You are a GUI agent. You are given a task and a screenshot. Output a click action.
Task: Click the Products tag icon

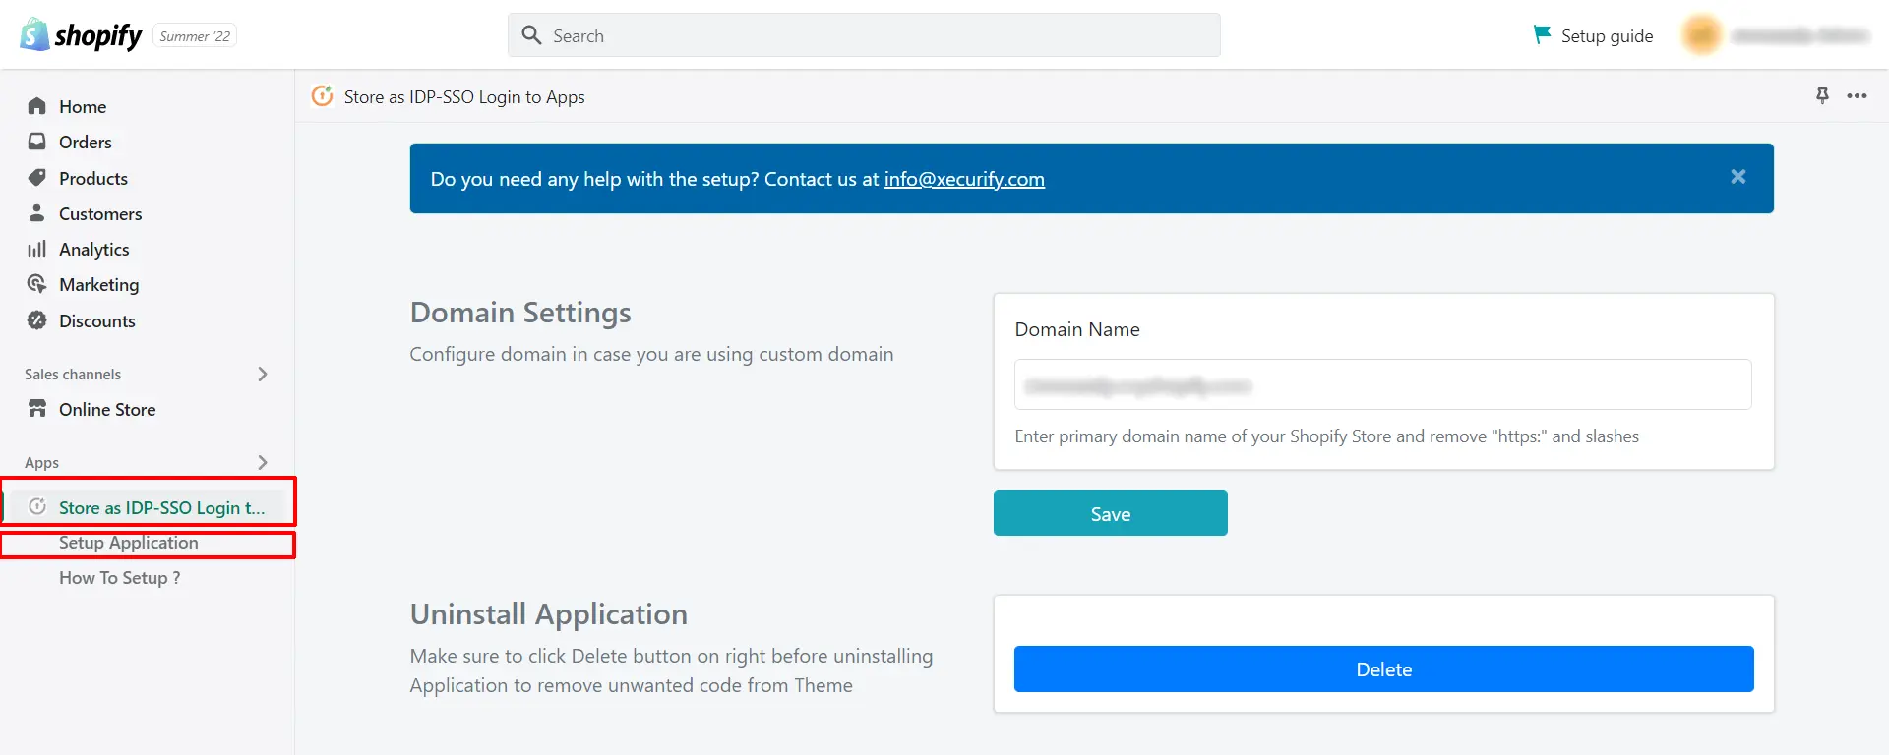tap(37, 178)
